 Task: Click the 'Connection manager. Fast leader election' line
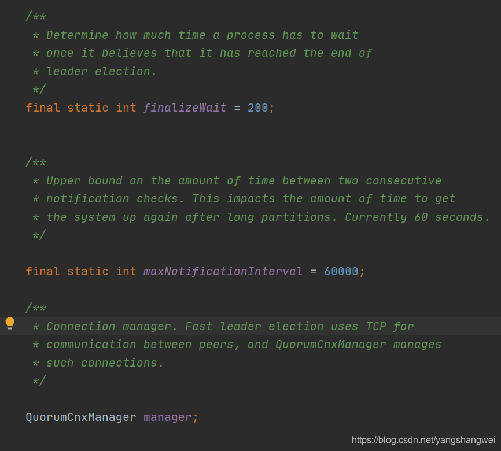(x=230, y=326)
